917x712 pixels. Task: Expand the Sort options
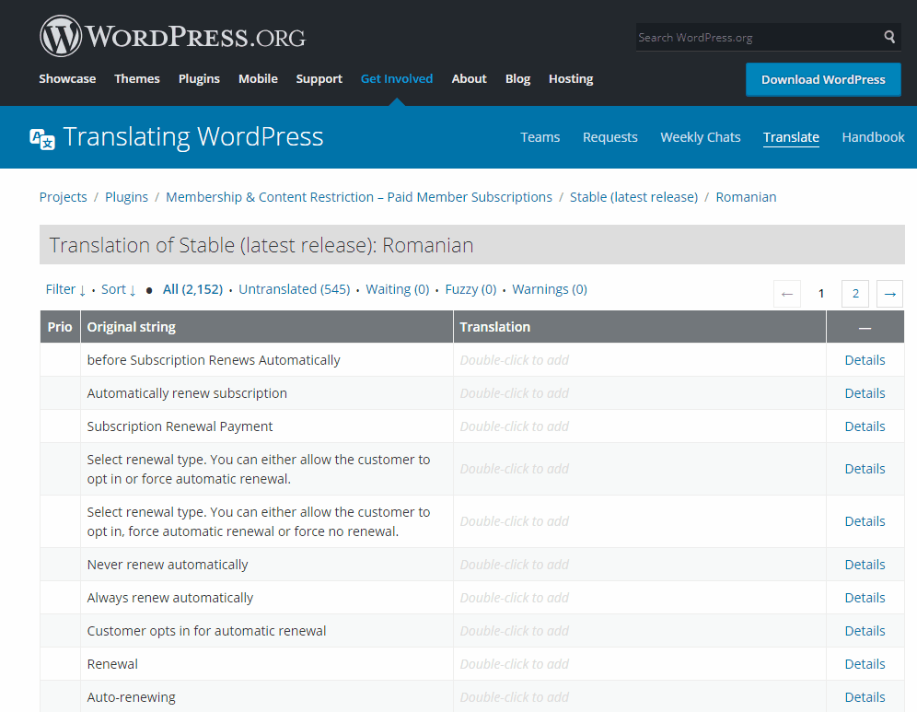[x=119, y=289]
